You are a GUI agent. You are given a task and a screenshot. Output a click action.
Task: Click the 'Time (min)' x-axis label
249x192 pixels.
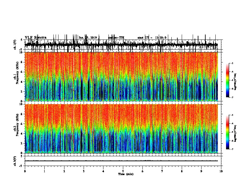(x=126, y=174)
